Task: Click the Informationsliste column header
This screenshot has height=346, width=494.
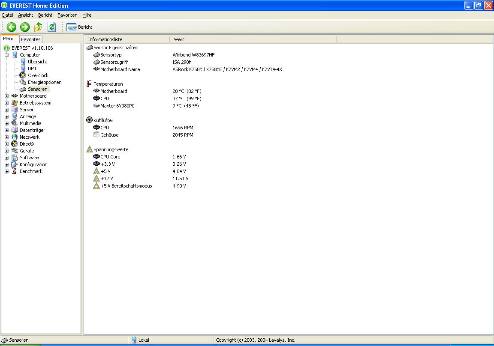Action: [x=127, y=39]
